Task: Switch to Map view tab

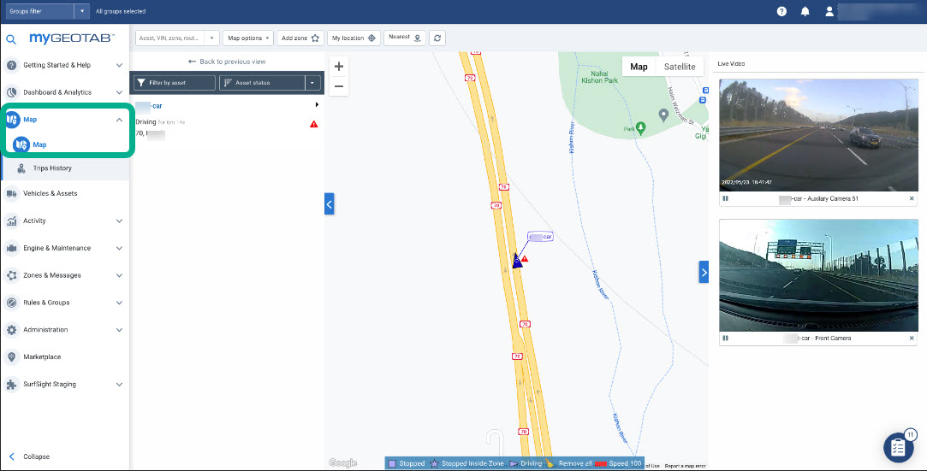Action: pos(639,67)
